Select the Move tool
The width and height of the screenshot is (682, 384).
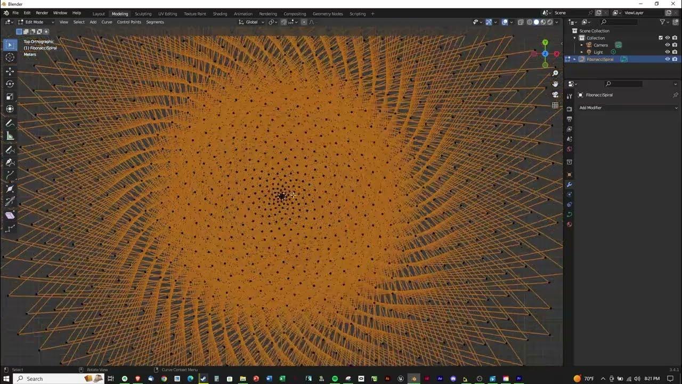pyautogui.click(x=10, y=71)
